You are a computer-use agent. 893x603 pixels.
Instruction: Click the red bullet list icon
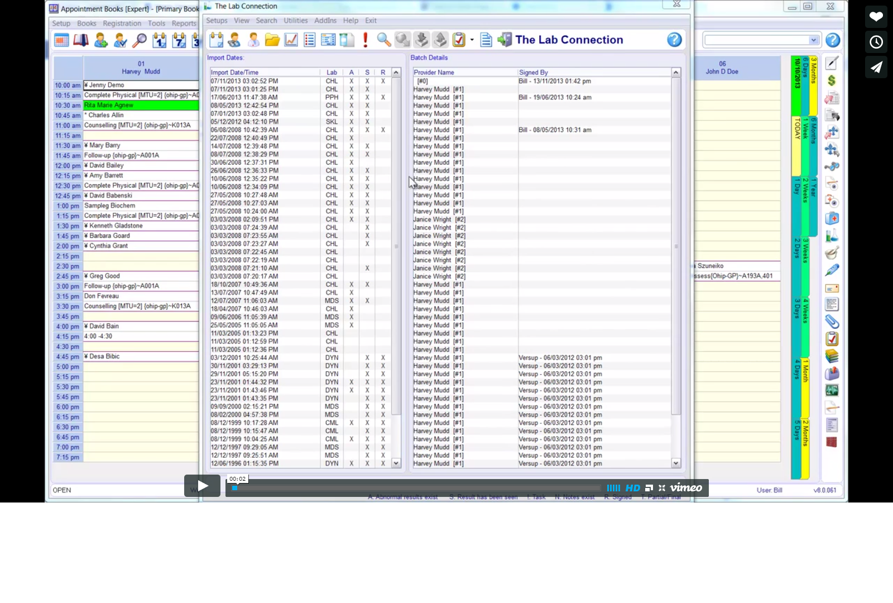pos(310,40)
